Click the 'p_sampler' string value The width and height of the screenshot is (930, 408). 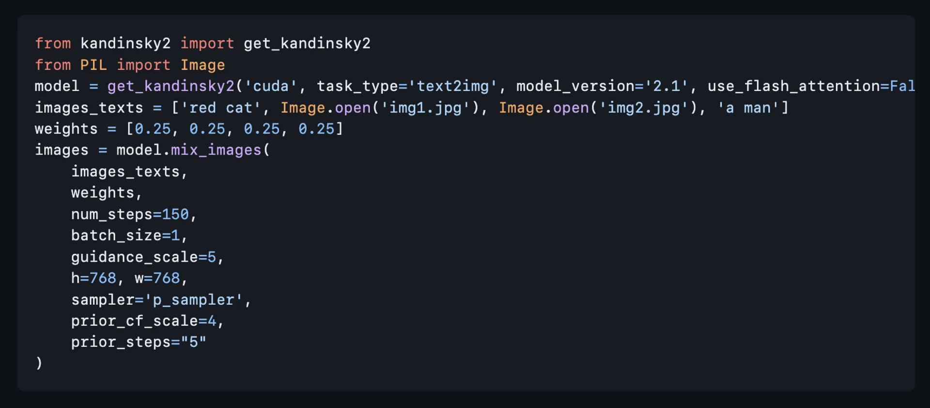pyautogui.click(x=194, y=300)
